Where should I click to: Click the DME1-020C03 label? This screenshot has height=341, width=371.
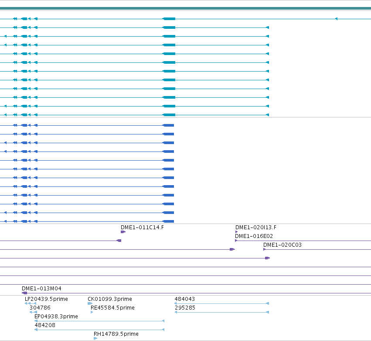283,245
